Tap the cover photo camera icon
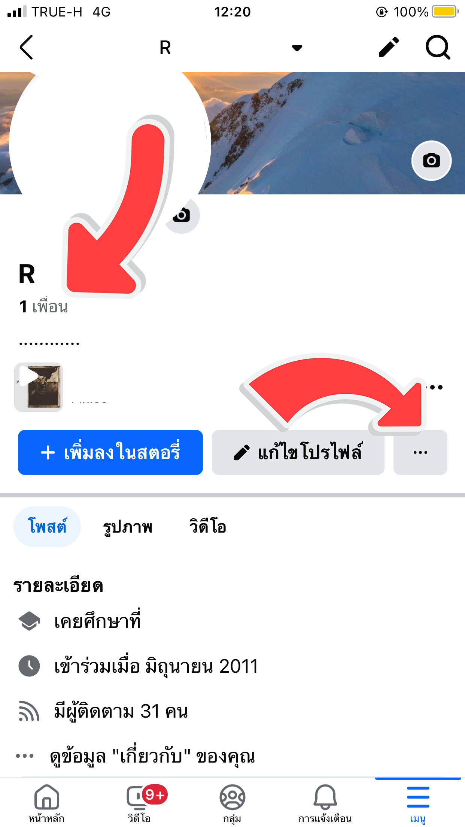 point(431,161)
